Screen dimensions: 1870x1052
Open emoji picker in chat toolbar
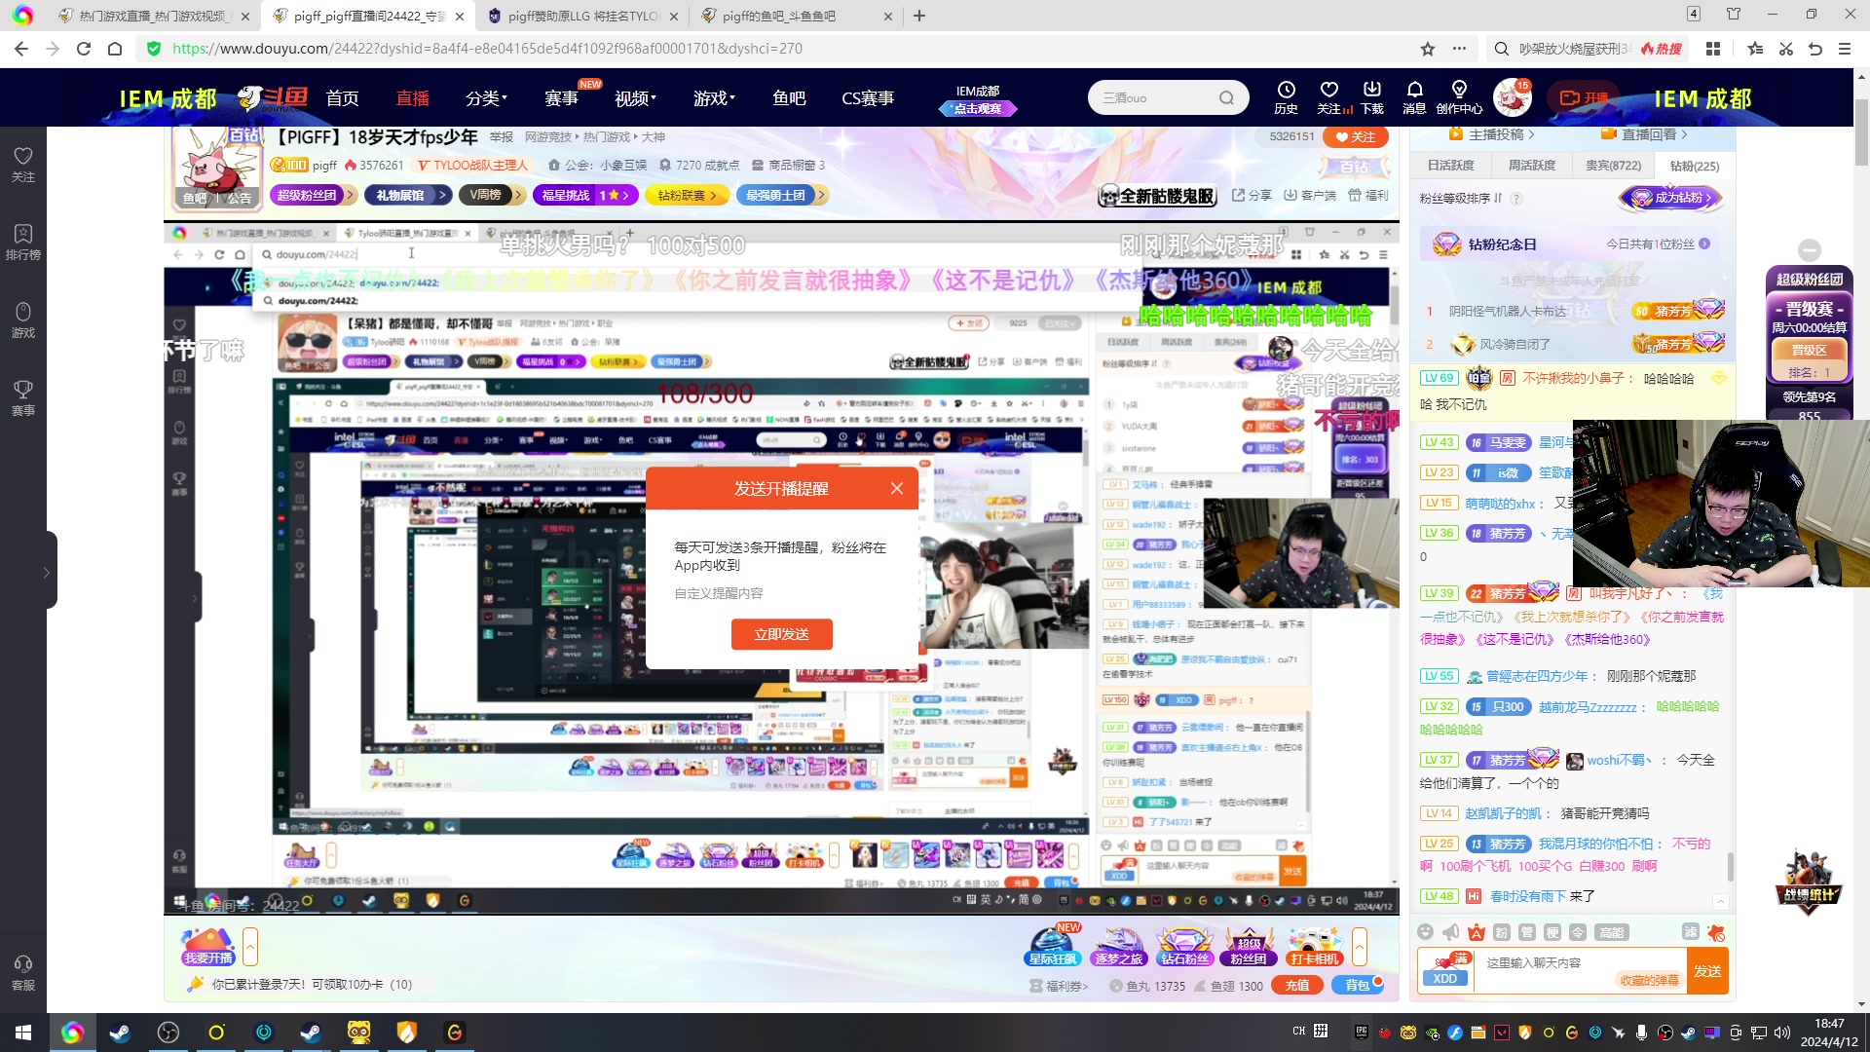coord(1426,932)
